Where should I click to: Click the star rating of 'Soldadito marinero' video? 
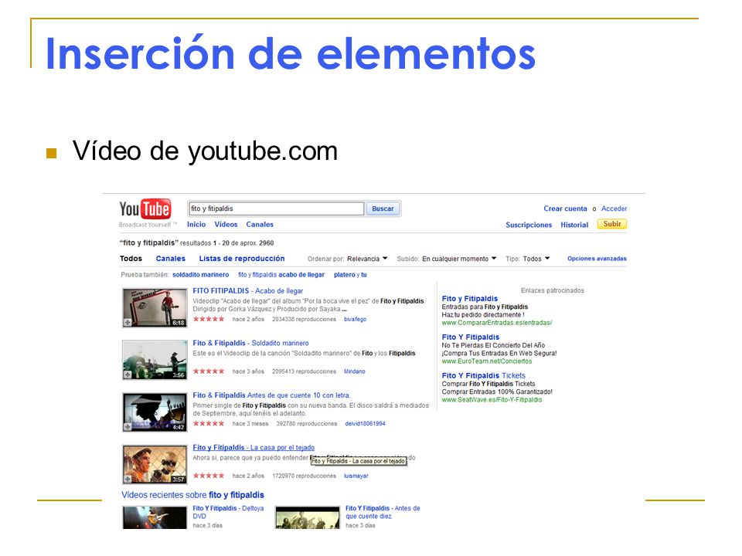(209, 371)
